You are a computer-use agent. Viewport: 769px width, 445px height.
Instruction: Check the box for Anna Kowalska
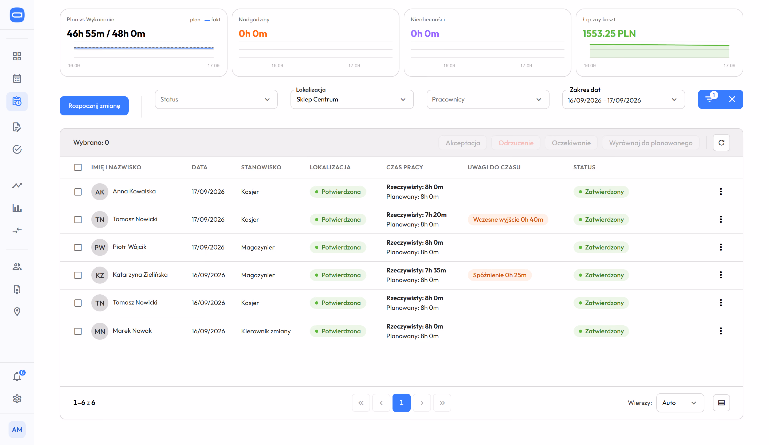78,192
